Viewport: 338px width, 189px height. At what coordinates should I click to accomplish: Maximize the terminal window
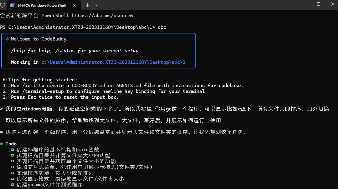[x=319, y=4]
